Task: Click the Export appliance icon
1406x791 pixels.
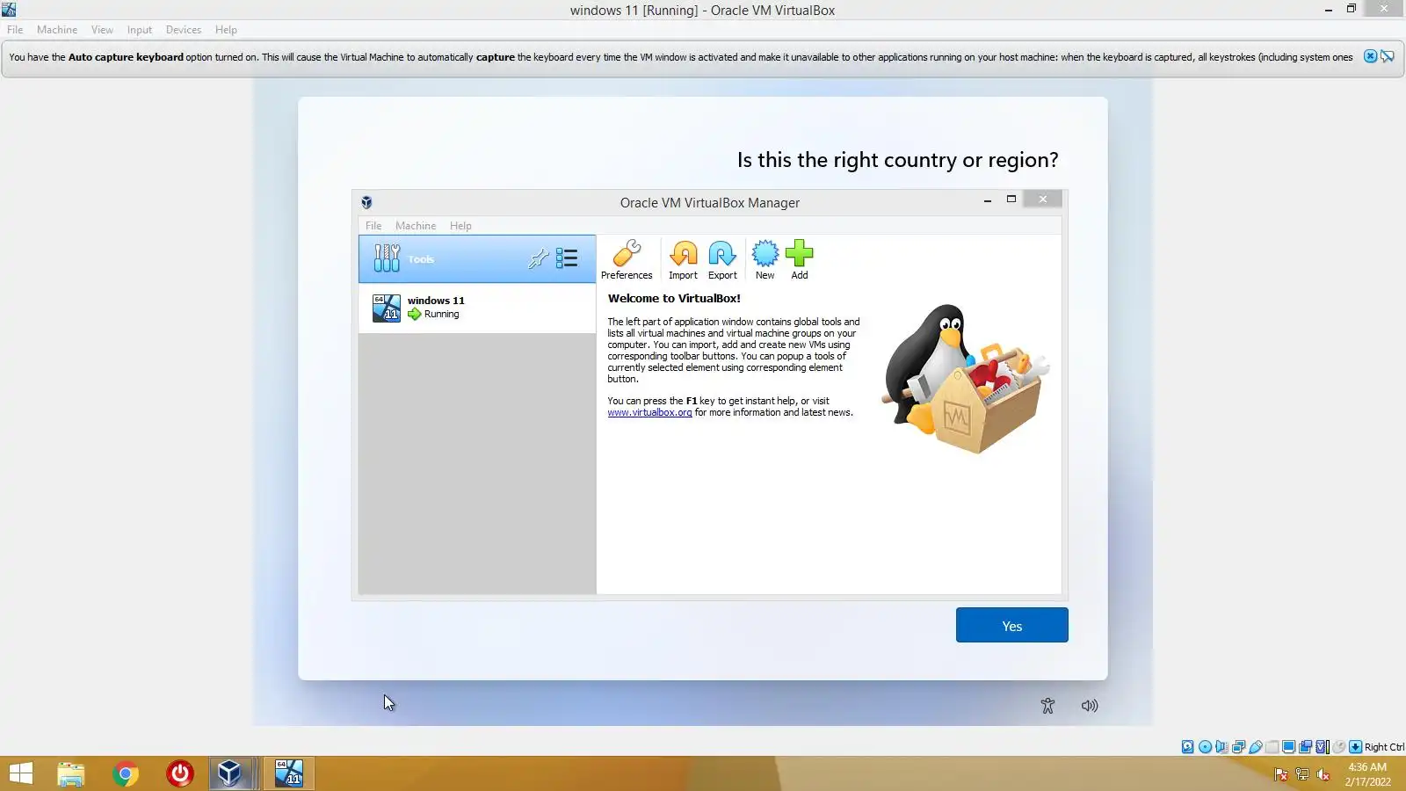Action: tap(722, 260)
